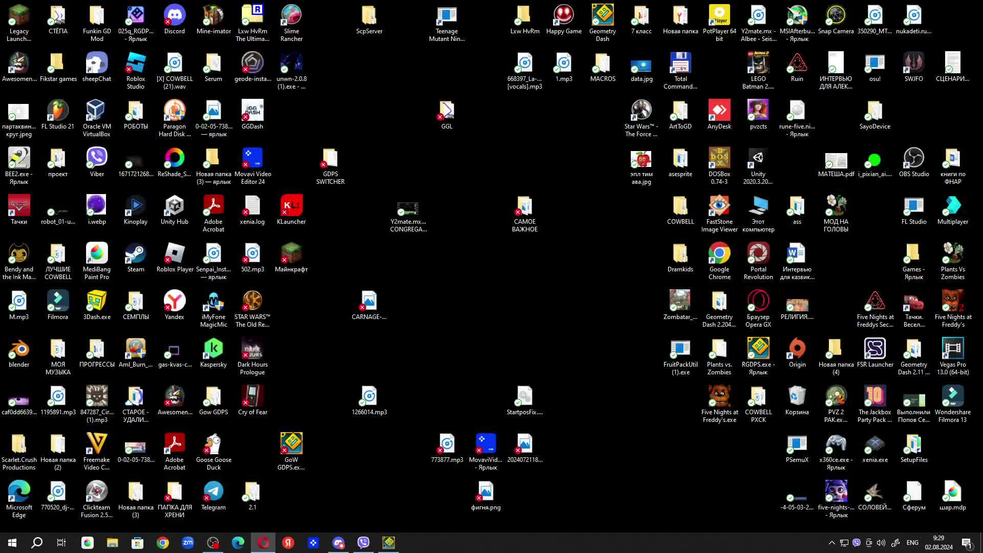The image size is (983, 553).
Task: Open the clock showing 9:29
Action: 938,543
